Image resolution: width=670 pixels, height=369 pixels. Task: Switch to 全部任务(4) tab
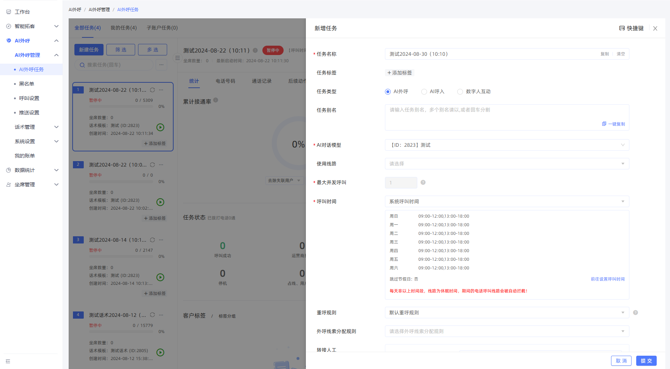88,28
